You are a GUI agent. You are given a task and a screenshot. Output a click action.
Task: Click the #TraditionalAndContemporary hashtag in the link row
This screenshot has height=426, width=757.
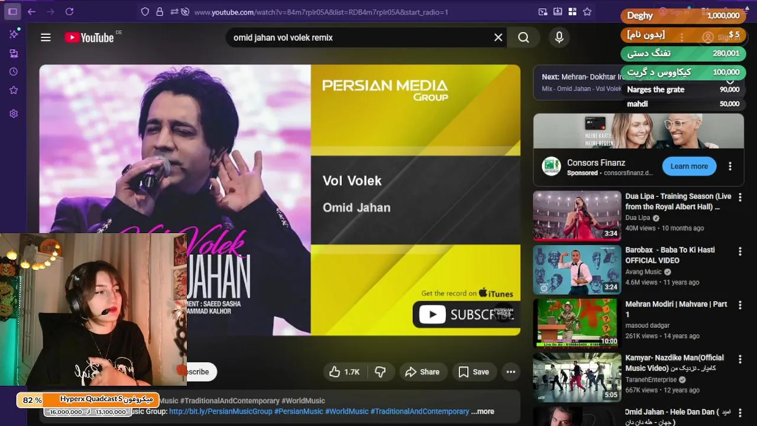click(x=419, y=411)
